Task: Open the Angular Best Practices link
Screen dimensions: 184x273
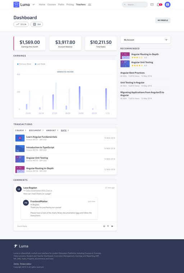Action: click(132, 73)
